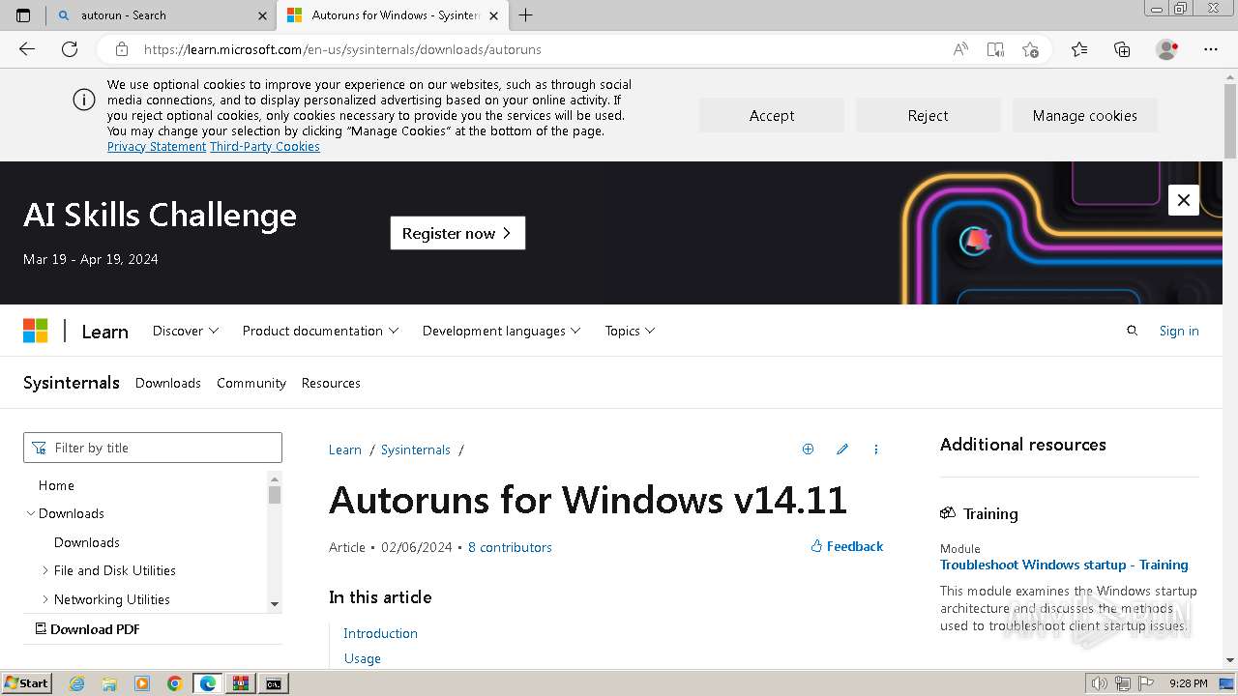Open the search magnifier icon on Learn

tap(1133, 331)
